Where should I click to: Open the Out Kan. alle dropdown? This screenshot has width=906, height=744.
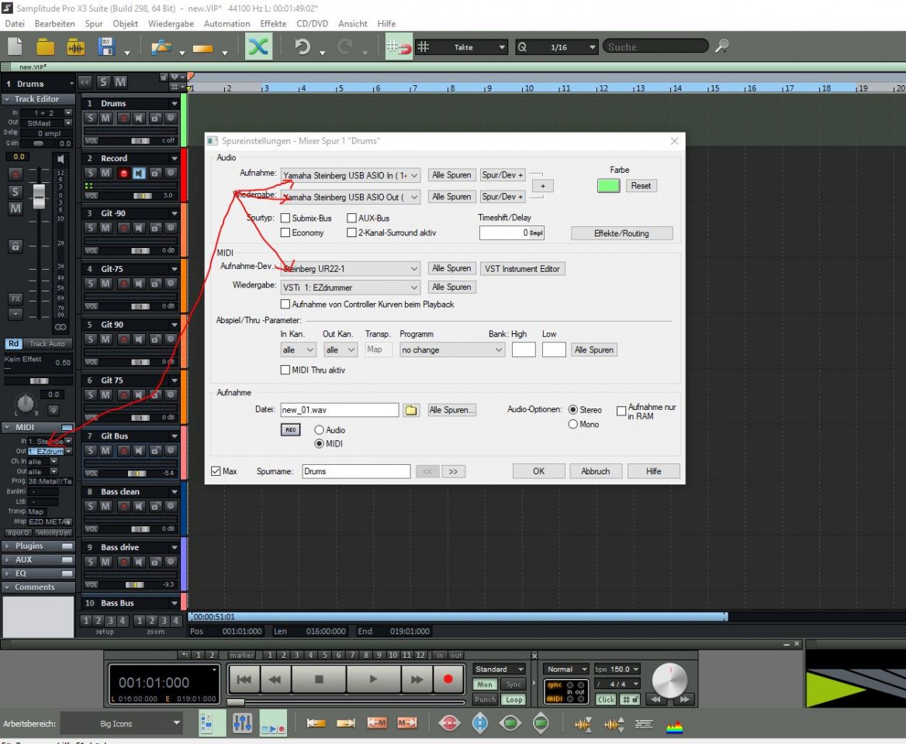tap(341, 350)
